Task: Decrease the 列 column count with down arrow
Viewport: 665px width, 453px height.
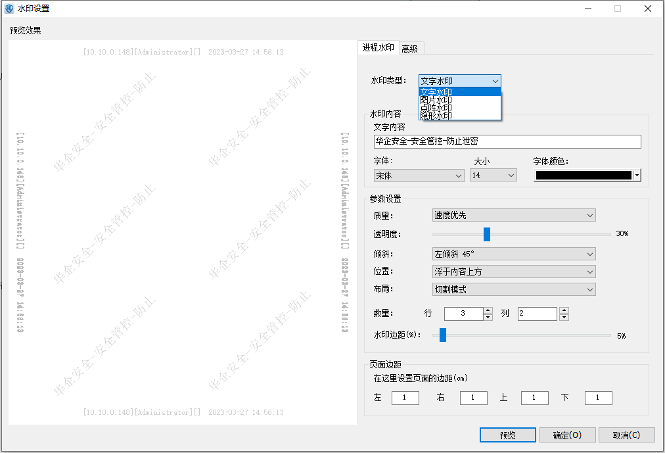Action: coord(564,317)
